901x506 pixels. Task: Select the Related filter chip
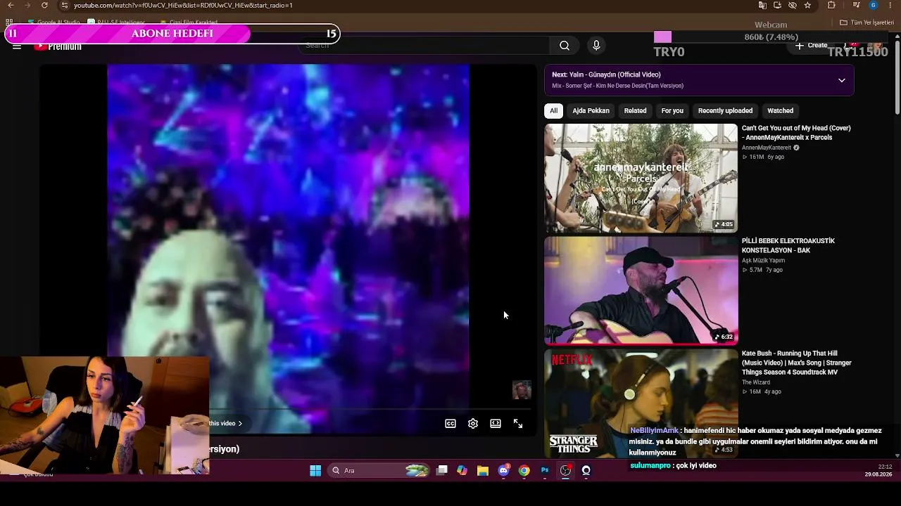(x=635, y=111)
